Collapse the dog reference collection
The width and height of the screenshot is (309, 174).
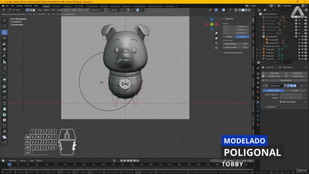[x=260, y=37]
